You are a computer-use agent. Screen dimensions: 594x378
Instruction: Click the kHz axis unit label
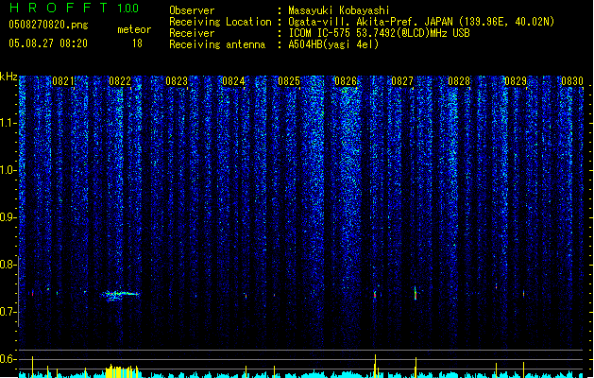tap(8, 77)
